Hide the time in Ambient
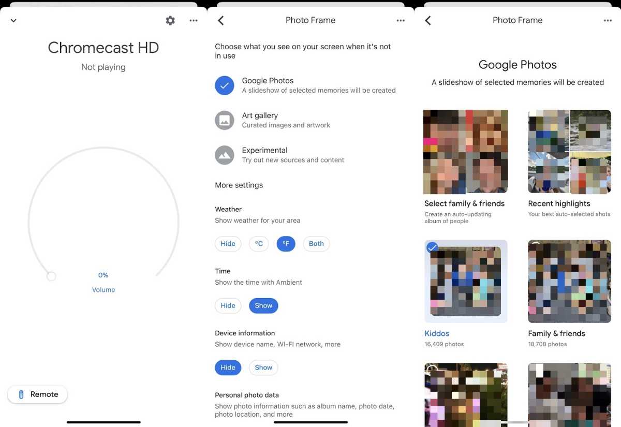The height and width of the screenshot is (427, 621). click(228, 306)
